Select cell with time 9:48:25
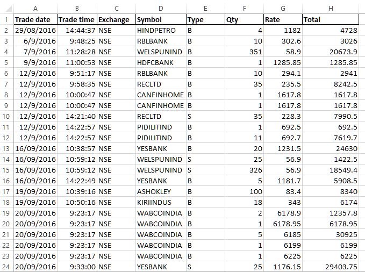Viewport: 365px width, 272px height. 77,41
